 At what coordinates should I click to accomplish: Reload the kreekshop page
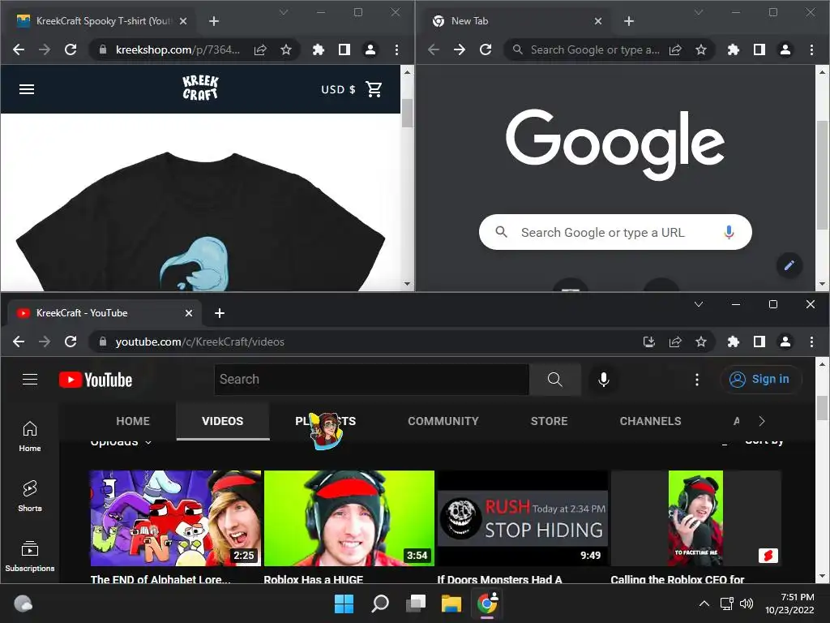click(x=71, y=49)
